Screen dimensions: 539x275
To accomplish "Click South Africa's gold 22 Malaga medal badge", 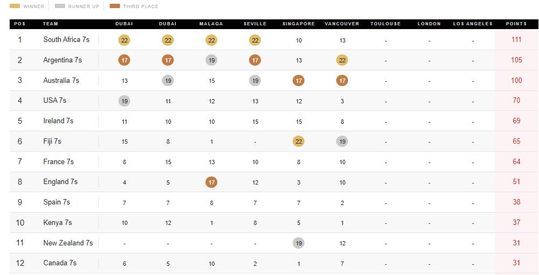I will [x=211, y=40].
